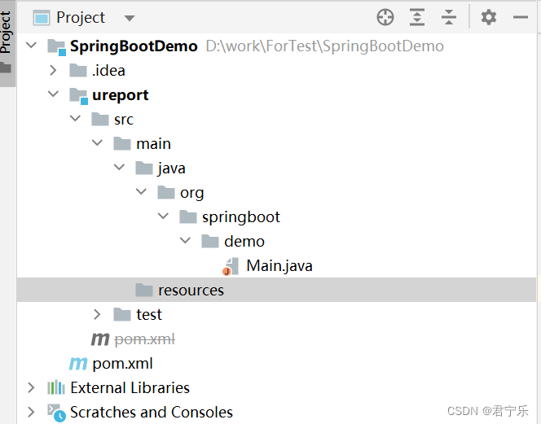Collapse the SpringBootDemo root node

[32, 45]
